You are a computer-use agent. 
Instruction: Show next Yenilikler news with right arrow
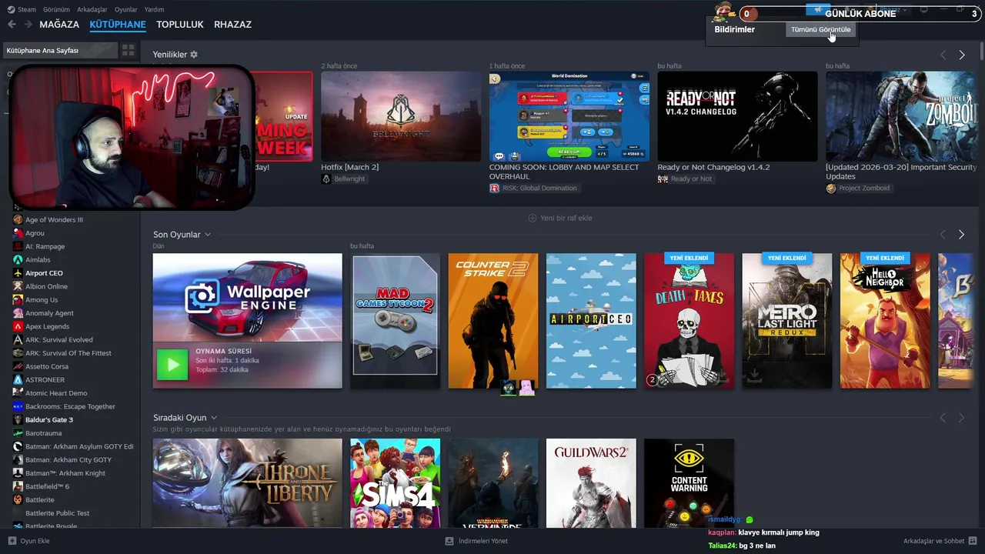(962, 55)
